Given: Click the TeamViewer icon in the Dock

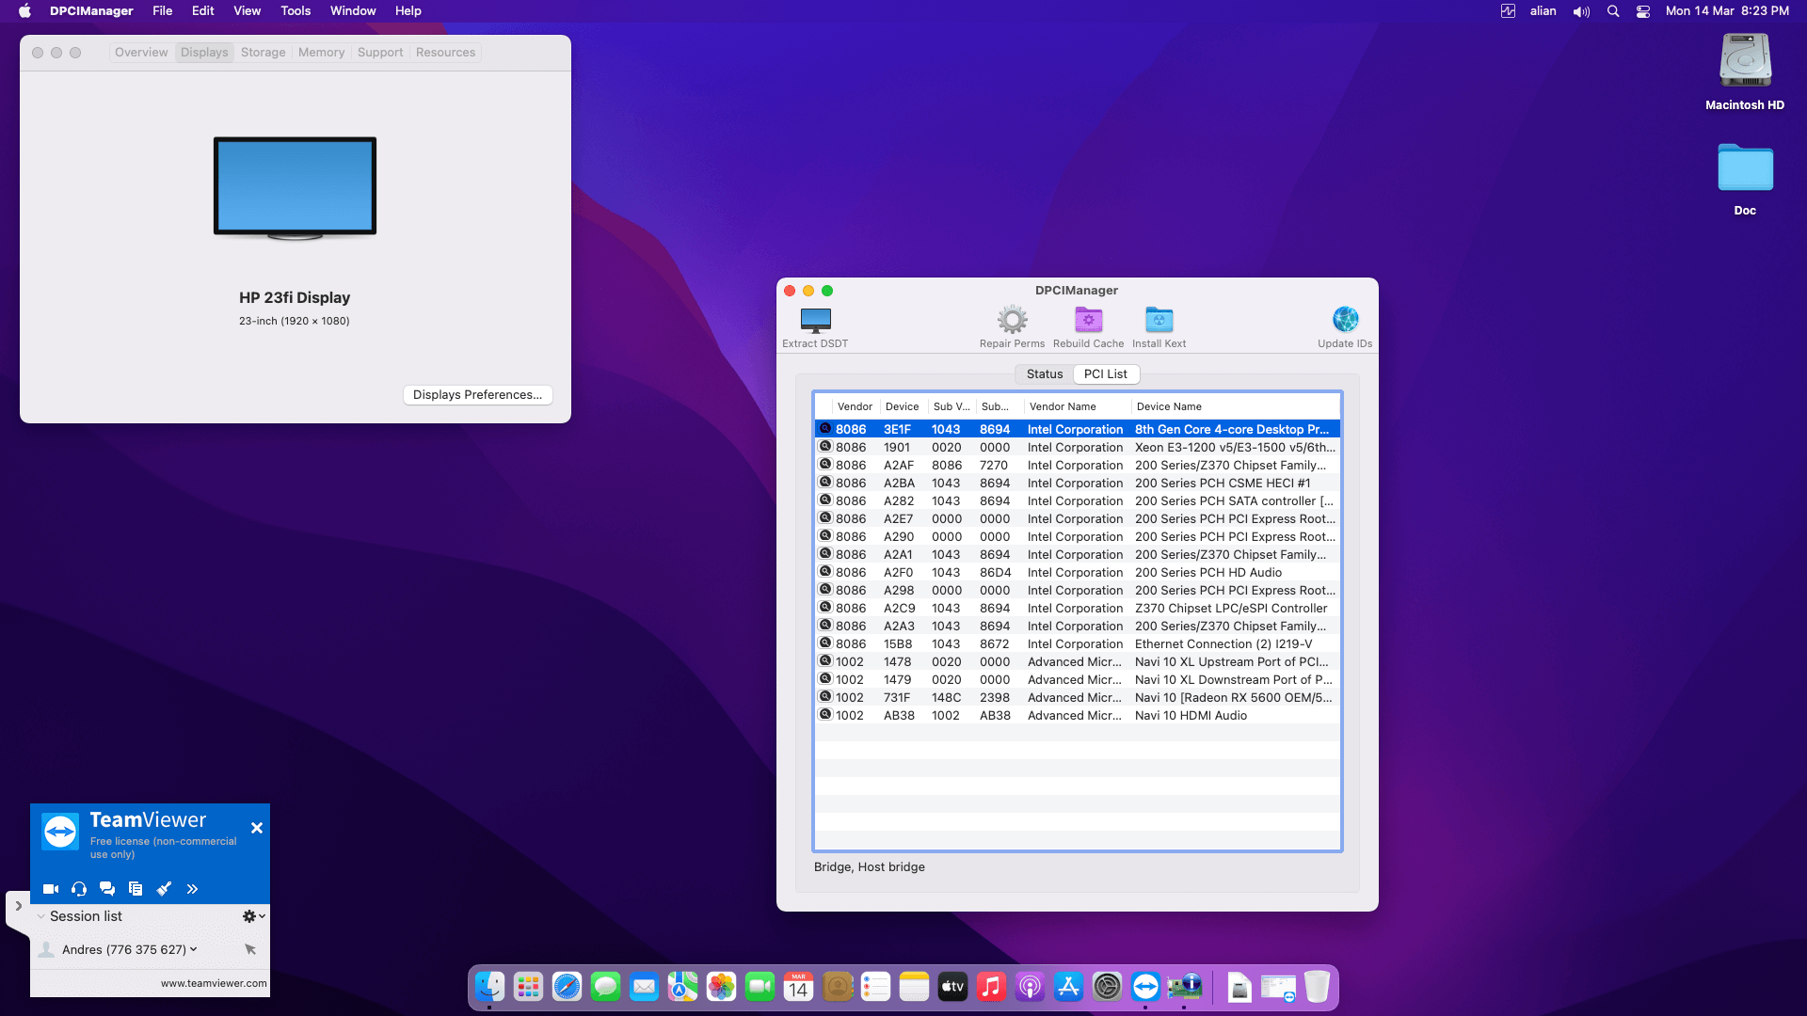Looking at the screenshot, I should (1145, 987).
